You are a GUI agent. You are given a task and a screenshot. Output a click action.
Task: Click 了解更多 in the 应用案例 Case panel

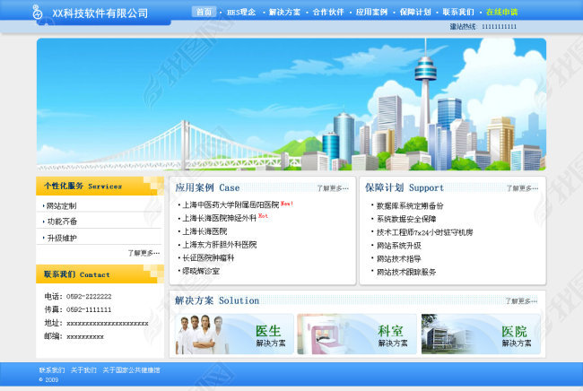pos(333,188)
